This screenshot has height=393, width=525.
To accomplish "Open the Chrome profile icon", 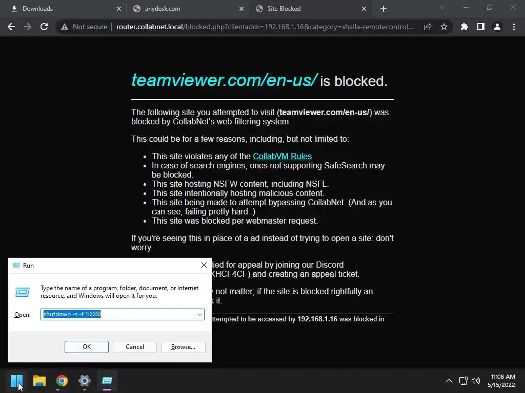I will point(497,27).
